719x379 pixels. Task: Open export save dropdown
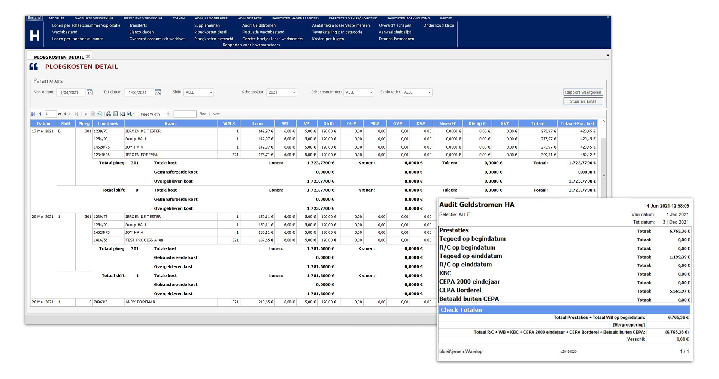[x=131, y=114]
